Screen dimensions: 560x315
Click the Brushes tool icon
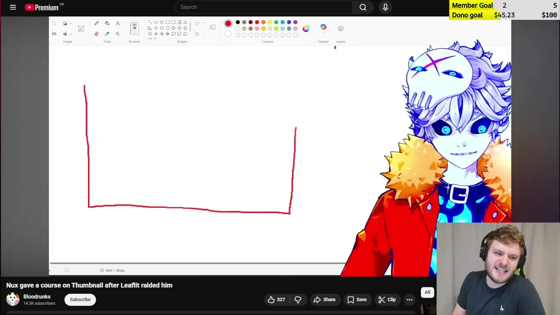(134, 26)
